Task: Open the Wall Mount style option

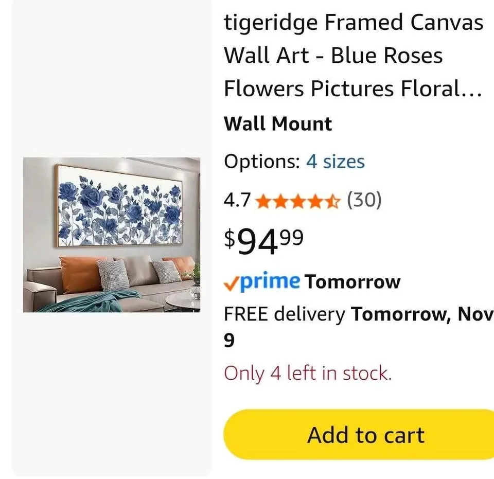Action: [277, 123]
